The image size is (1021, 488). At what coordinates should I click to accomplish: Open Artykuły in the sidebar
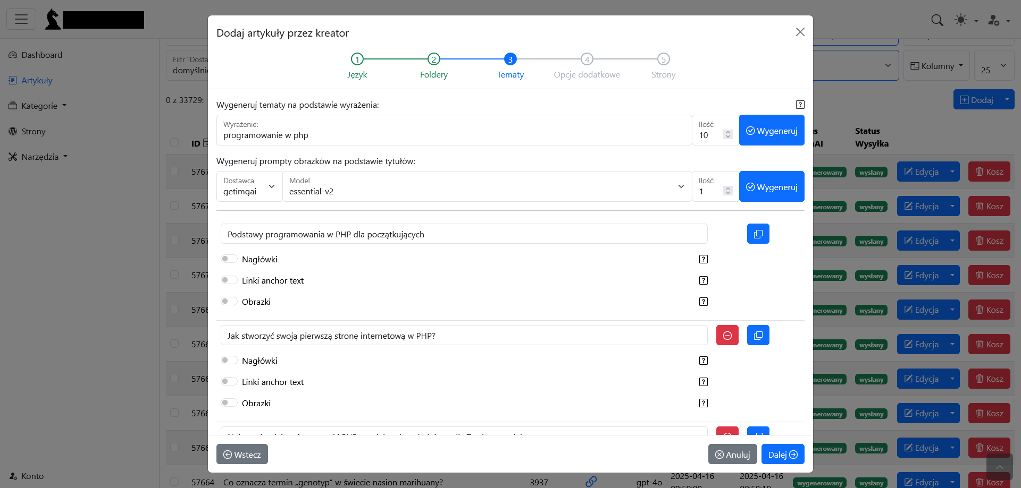click(x=31, y=80)
